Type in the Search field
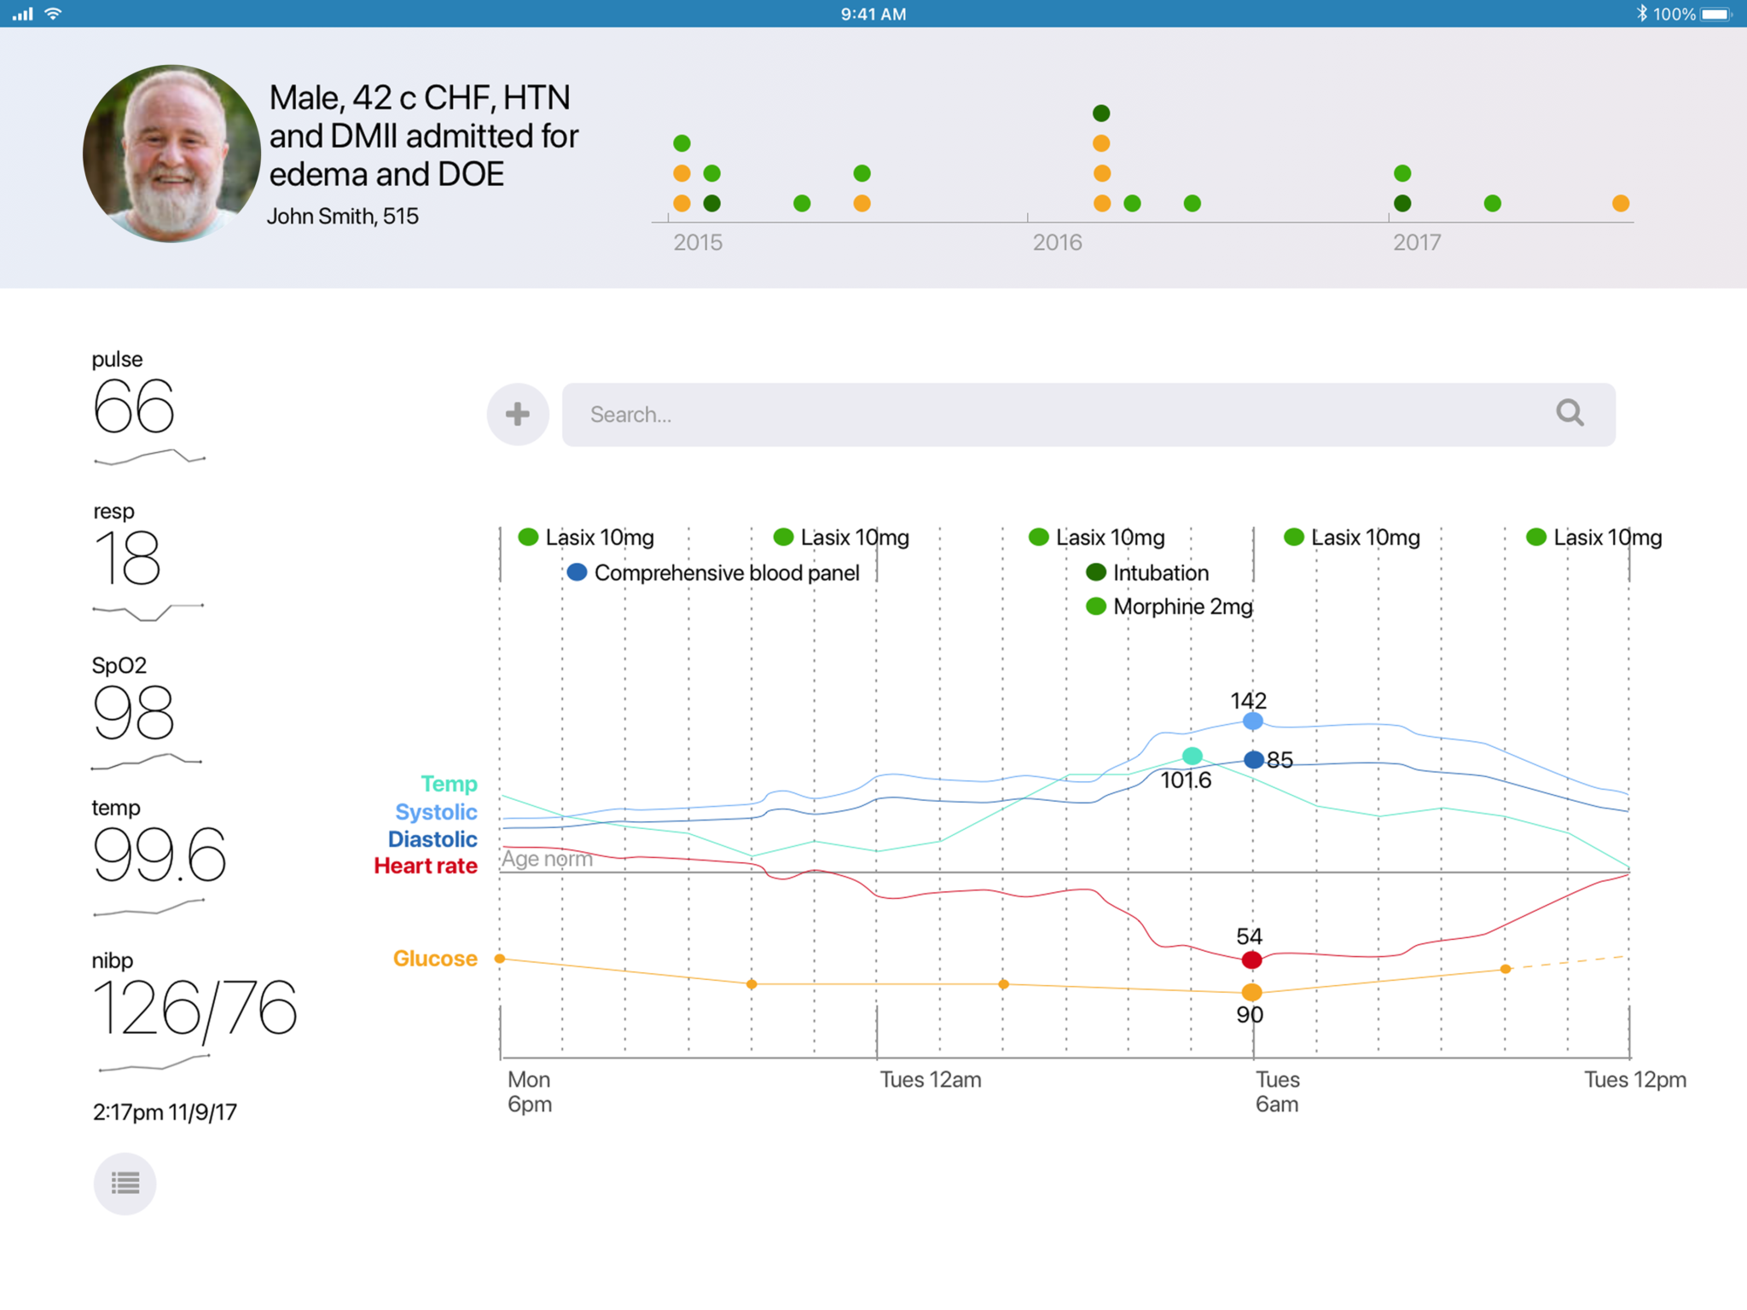 pos(1058,414)
